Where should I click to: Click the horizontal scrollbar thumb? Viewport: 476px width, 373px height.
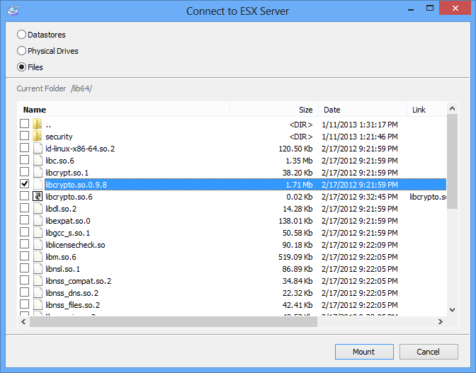point(174,322)
